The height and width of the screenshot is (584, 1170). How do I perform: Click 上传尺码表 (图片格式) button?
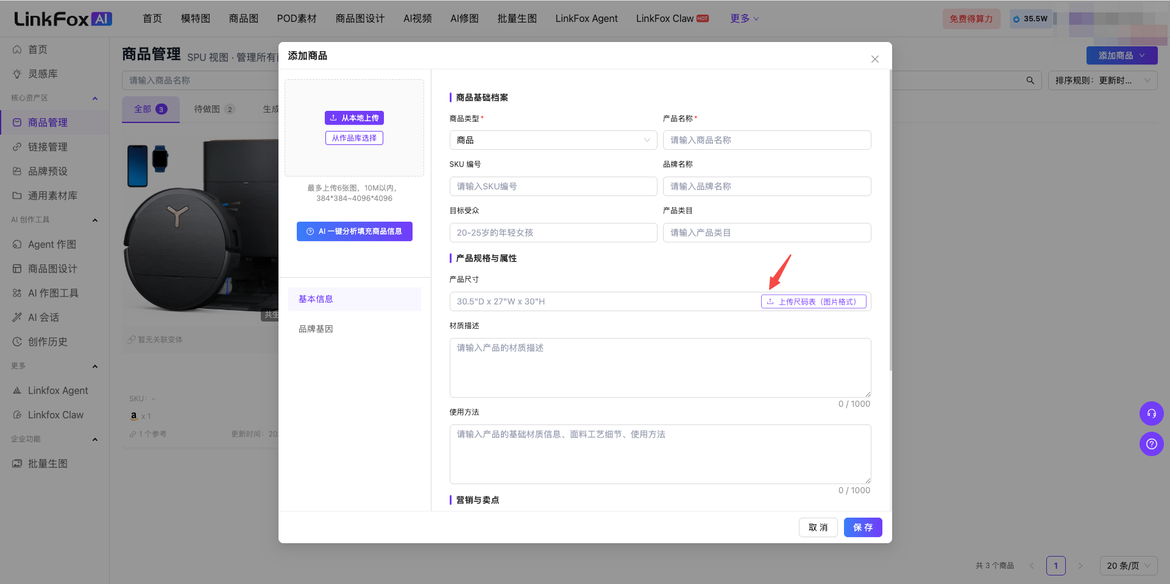click(814, 301)
